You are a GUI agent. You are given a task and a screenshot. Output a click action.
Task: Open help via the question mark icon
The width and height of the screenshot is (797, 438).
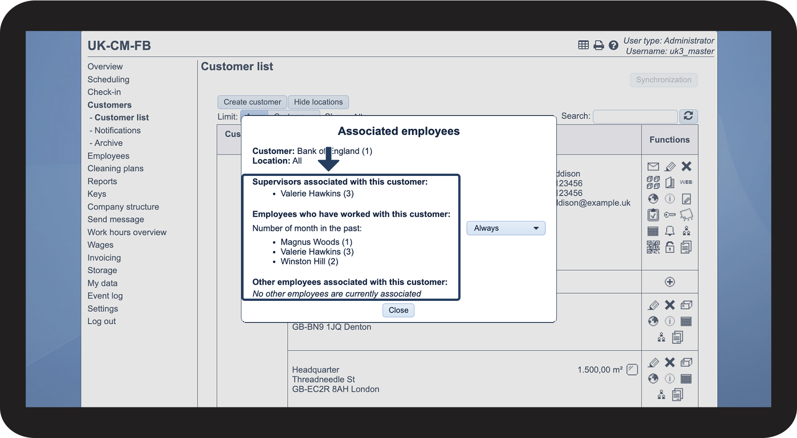[x=613, y=45]
